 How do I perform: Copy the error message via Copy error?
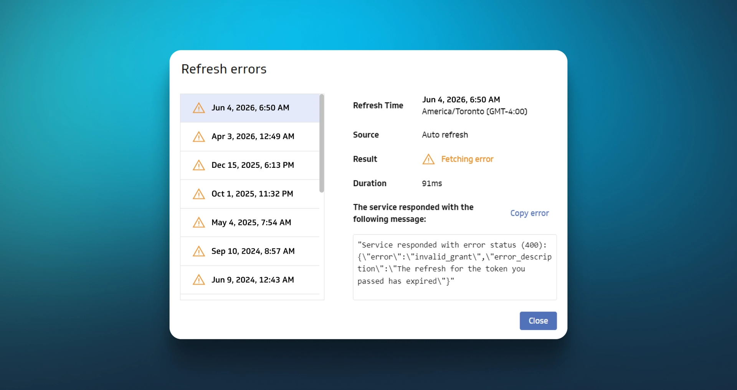click(529, 213)
